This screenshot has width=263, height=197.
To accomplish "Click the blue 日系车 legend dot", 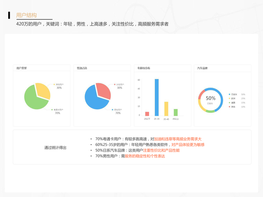I will pos(229,94).
